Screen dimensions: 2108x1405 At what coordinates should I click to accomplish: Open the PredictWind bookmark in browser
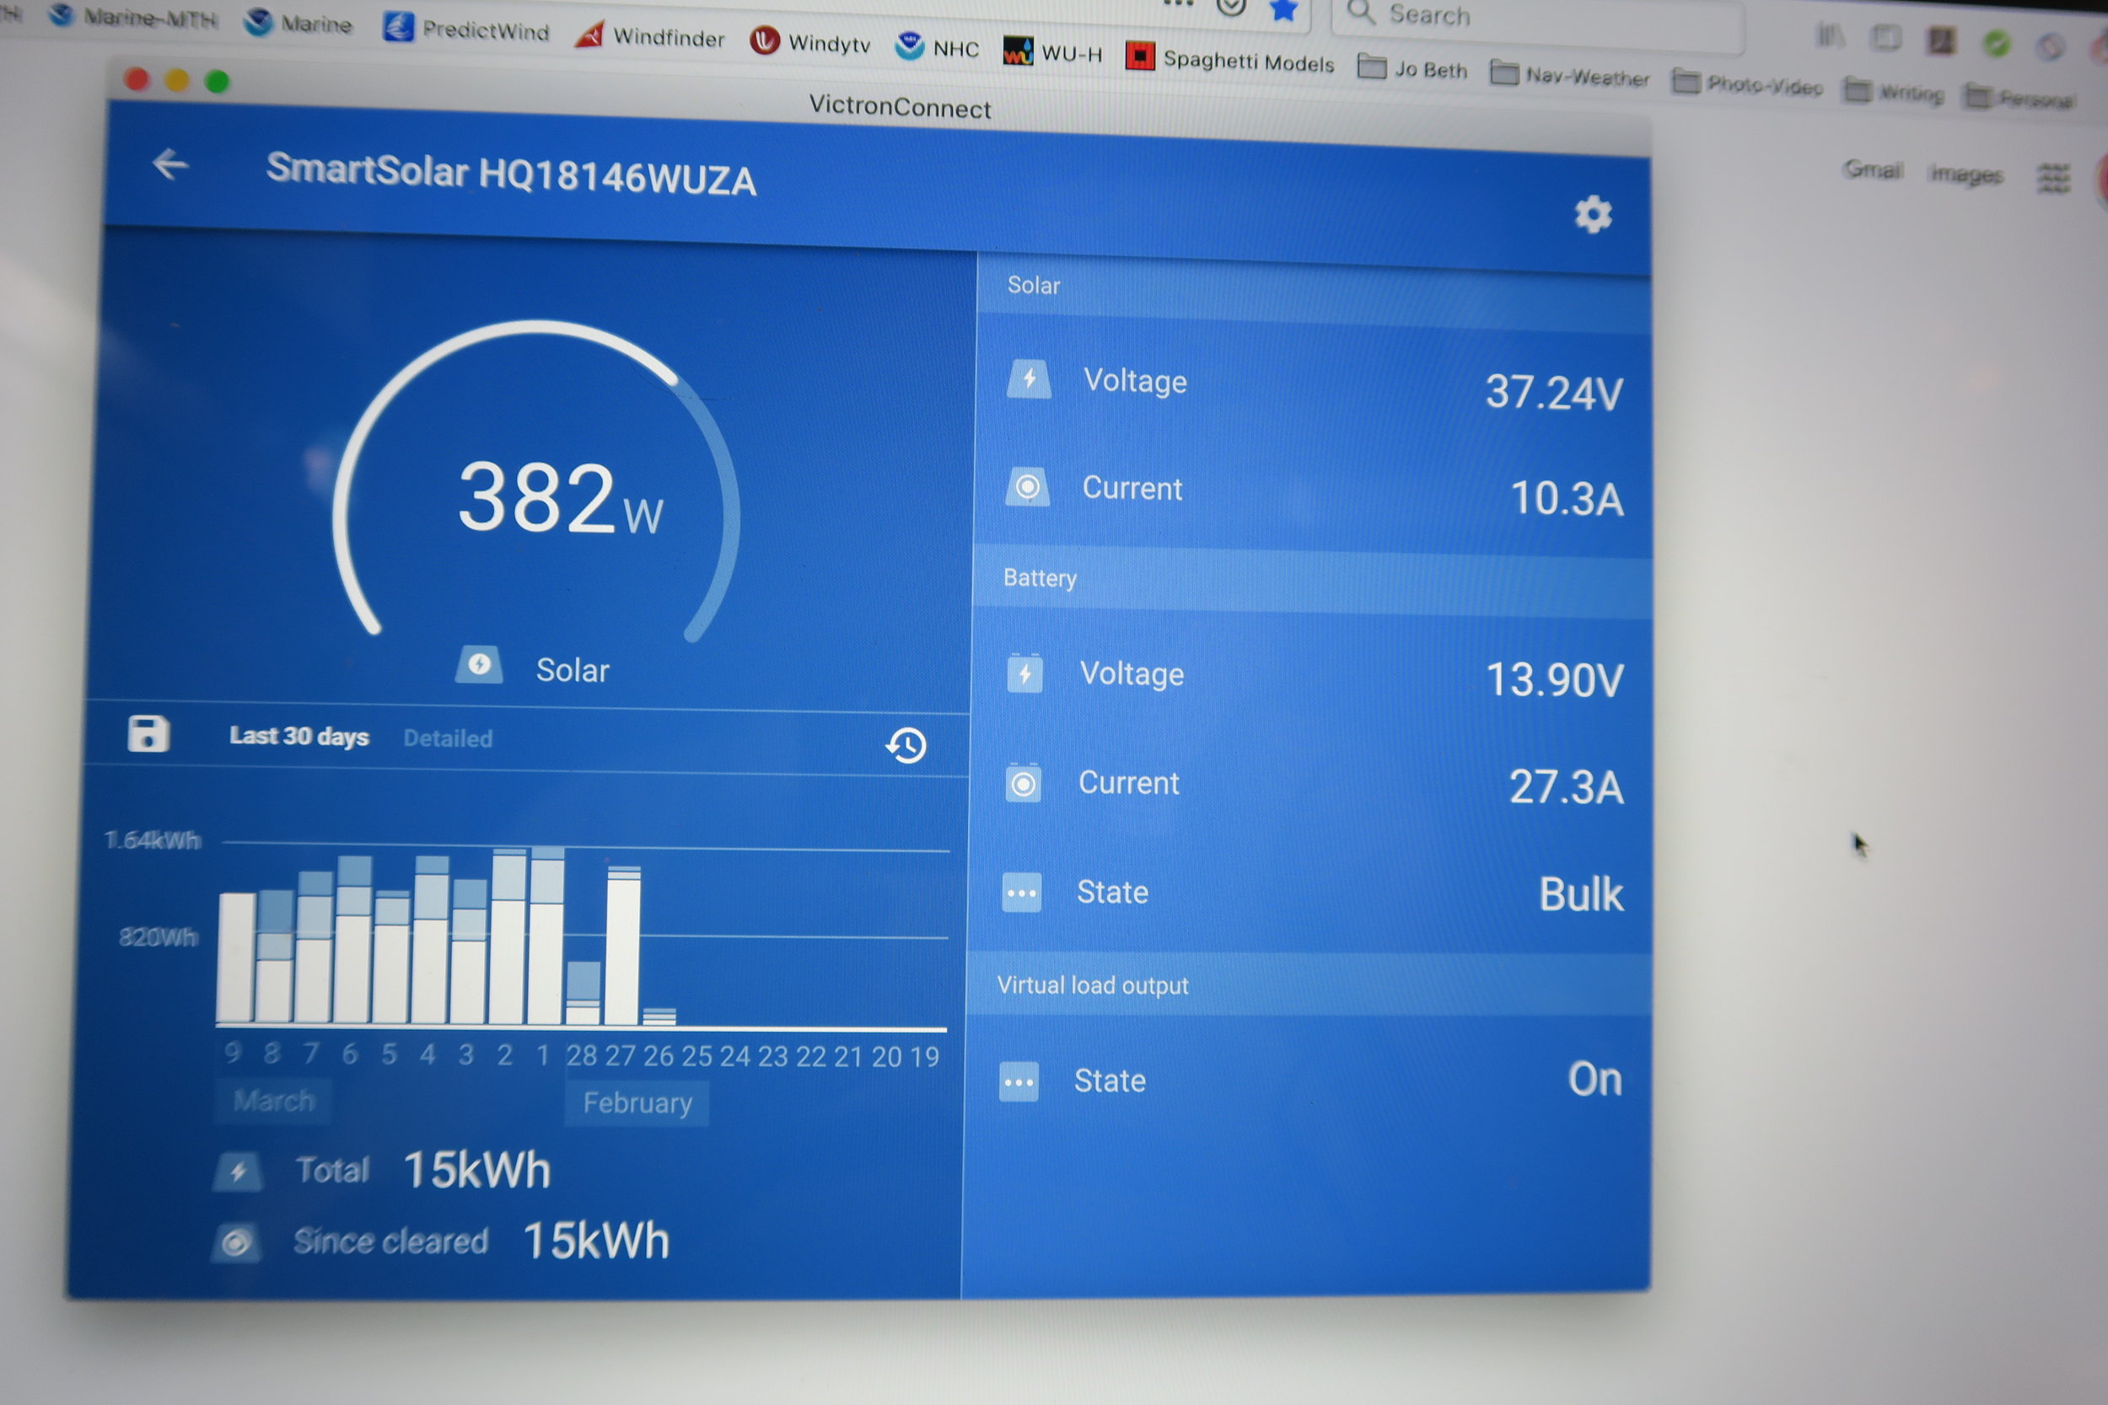click(466, 29)
